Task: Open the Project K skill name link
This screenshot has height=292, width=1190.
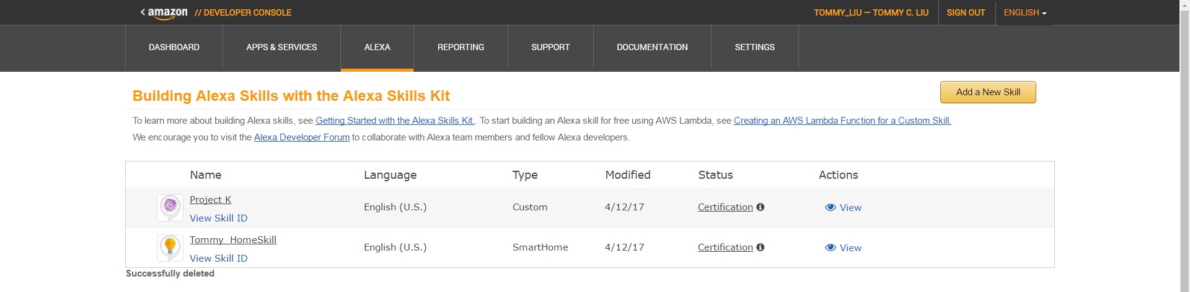Action: point(211,200)
